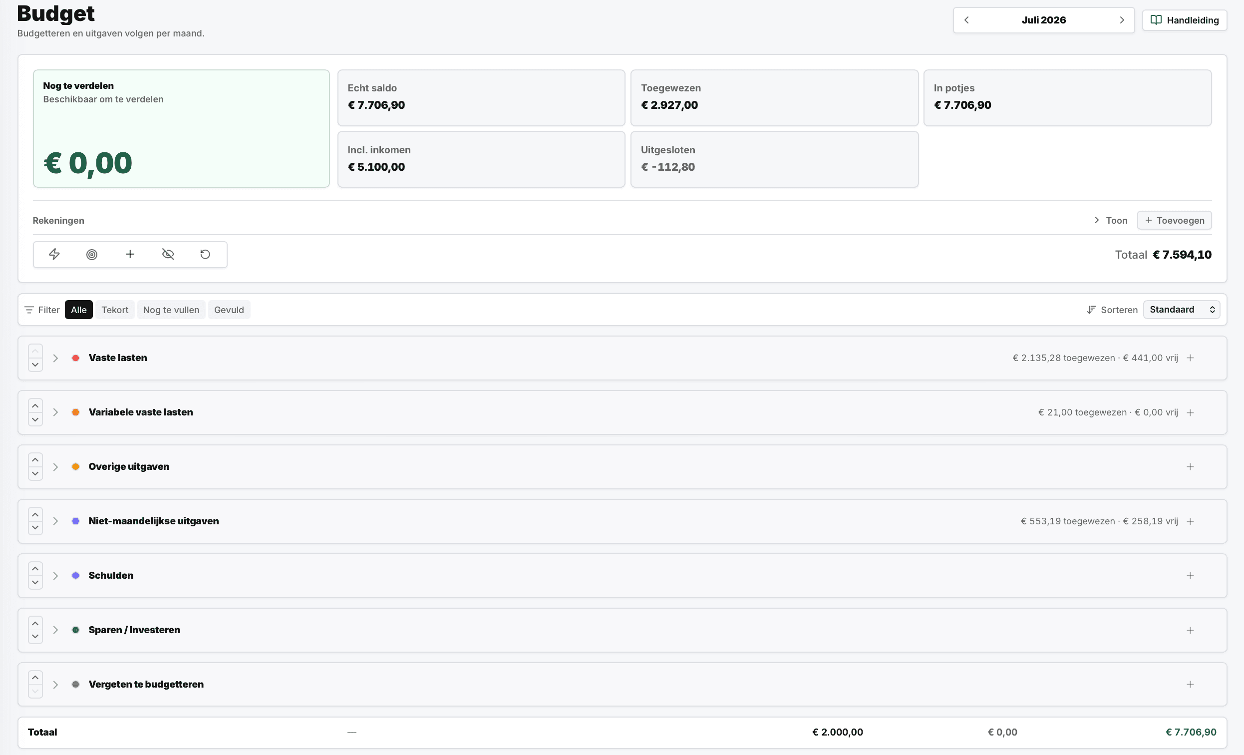Add item to Vergeten te budgetteren with plus
Screen dimensions: 1244x755
pos(1190,684)
